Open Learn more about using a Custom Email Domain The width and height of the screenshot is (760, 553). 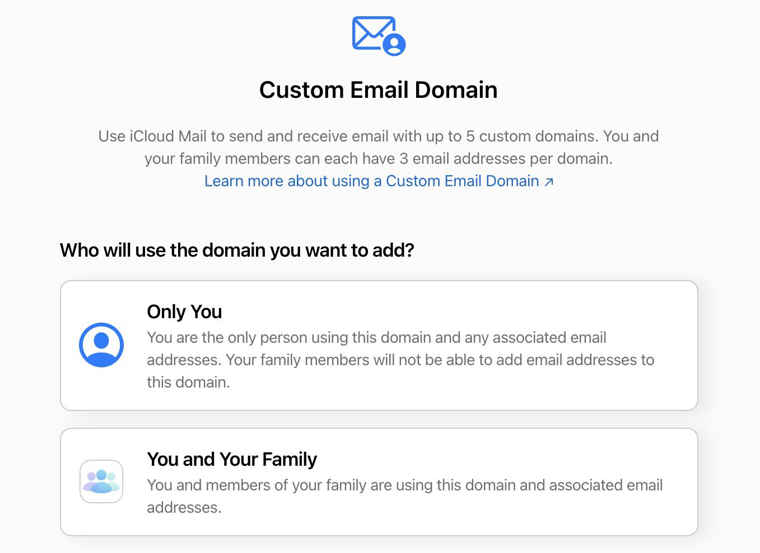[374, 181]
